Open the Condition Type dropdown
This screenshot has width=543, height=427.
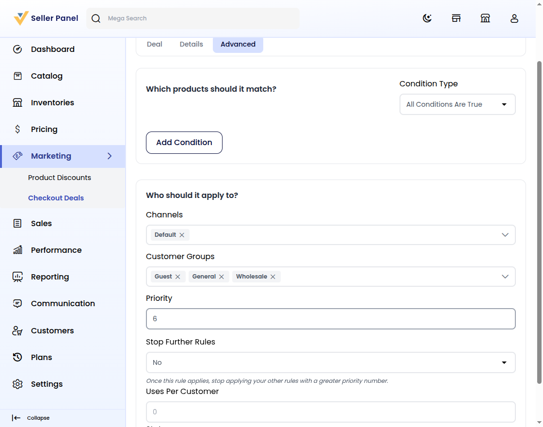pos(458,104)
